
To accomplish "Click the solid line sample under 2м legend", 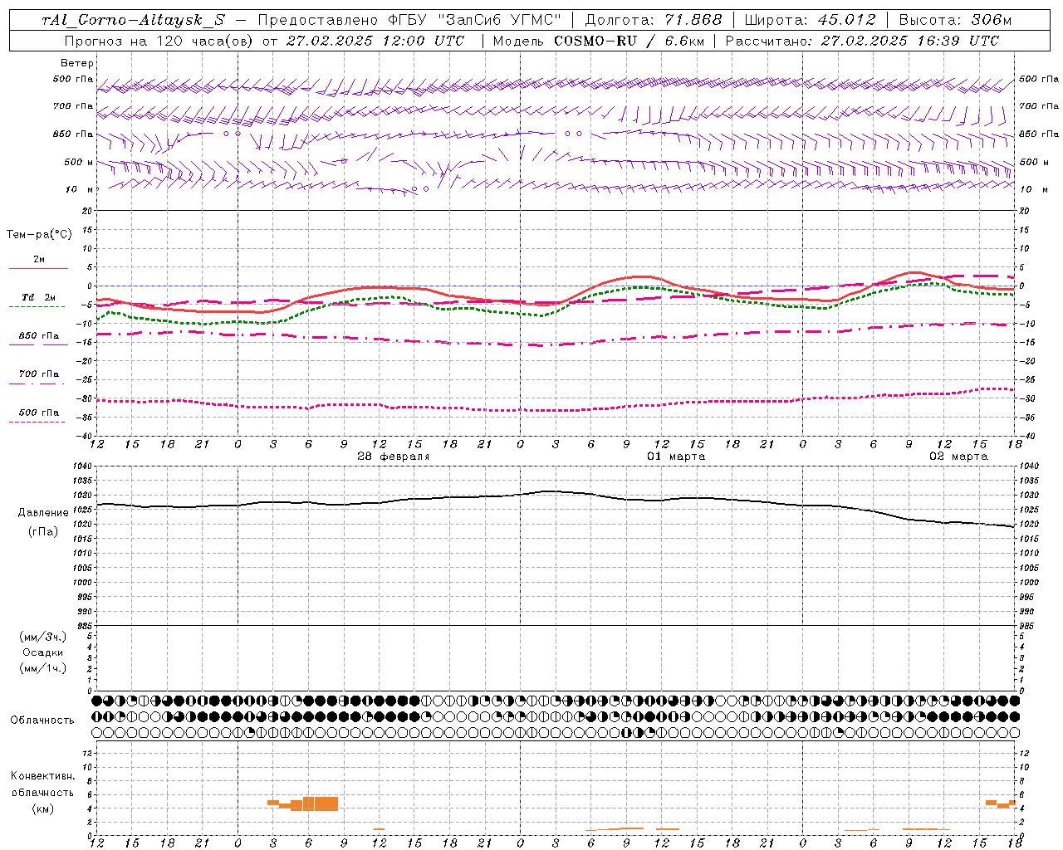I will coord(38,268).
